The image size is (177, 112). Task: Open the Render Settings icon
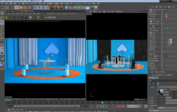pyautogui.click(x=61, y=7)
